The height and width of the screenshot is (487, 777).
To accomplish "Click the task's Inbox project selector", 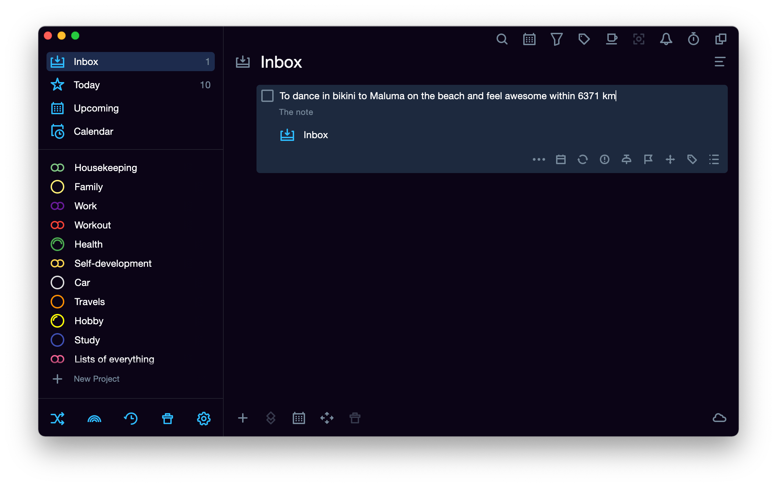I will 304,135.
